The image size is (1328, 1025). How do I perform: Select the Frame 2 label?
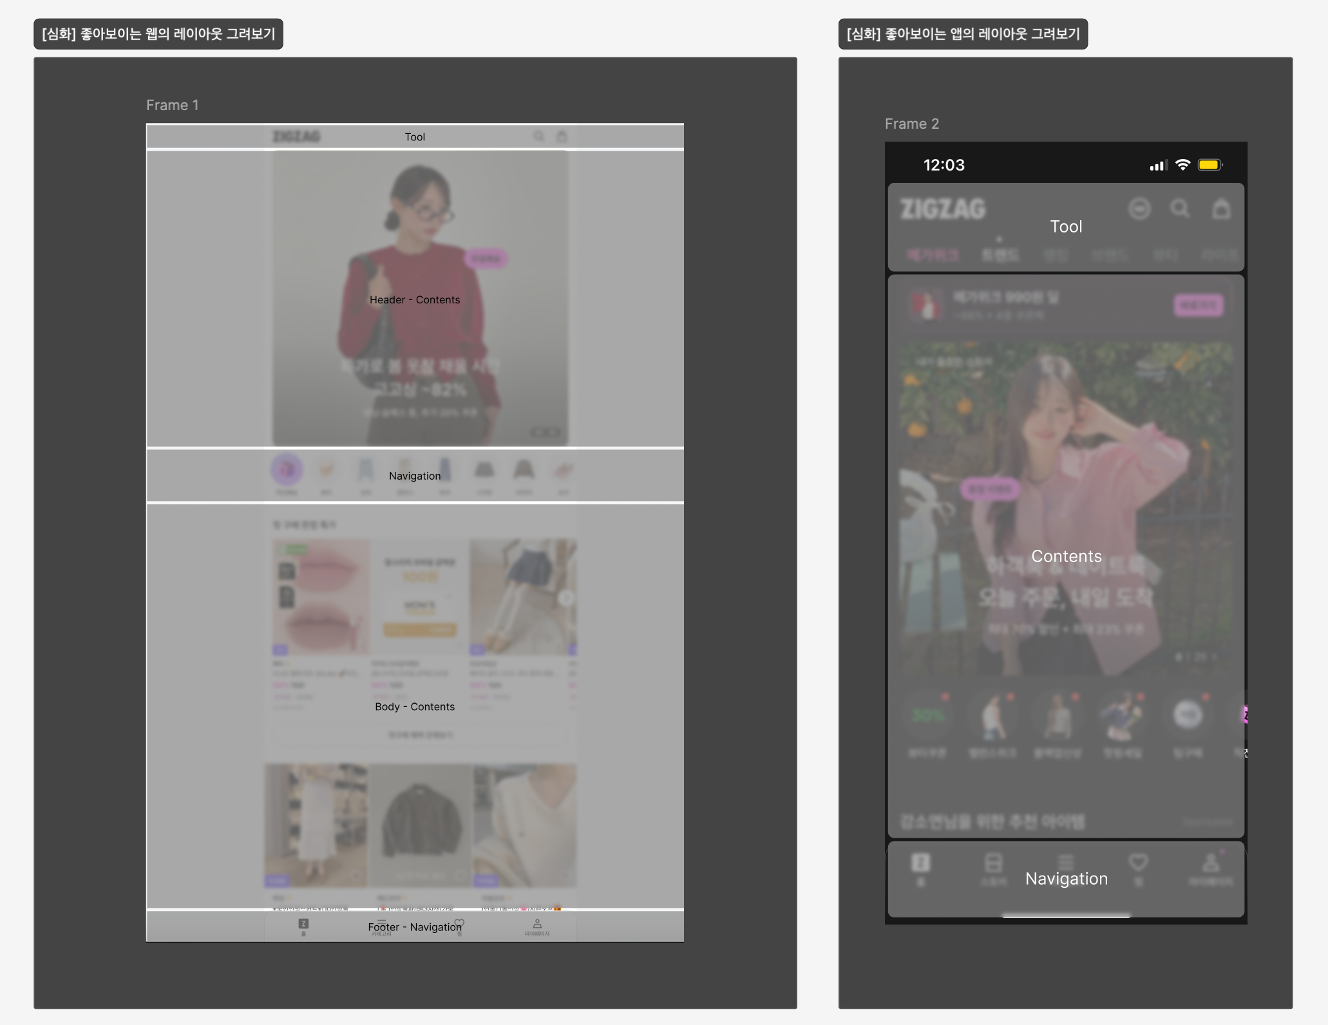pos(911,124)
